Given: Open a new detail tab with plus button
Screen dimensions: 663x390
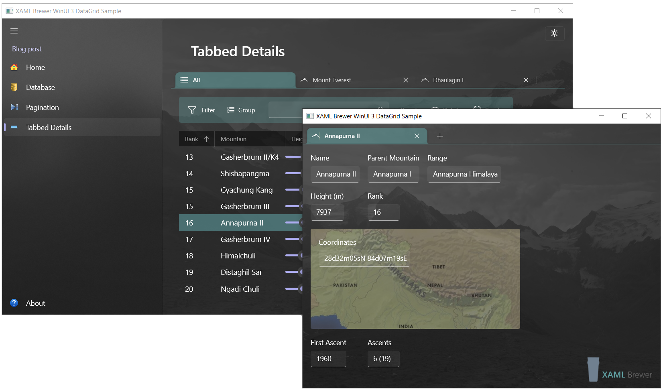Looking at the screenshot, I should pyautogui.click(x=440, y=136).
